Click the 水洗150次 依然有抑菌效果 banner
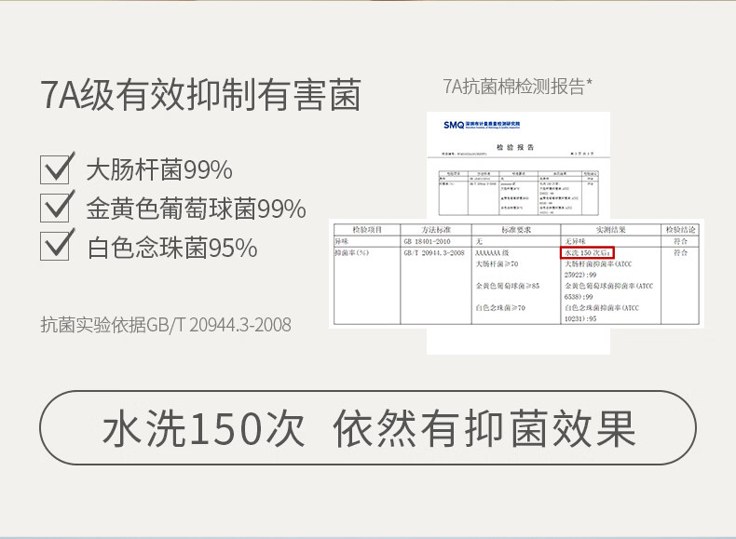The width and height of the screenshot is (736, 539). [368, 429]
